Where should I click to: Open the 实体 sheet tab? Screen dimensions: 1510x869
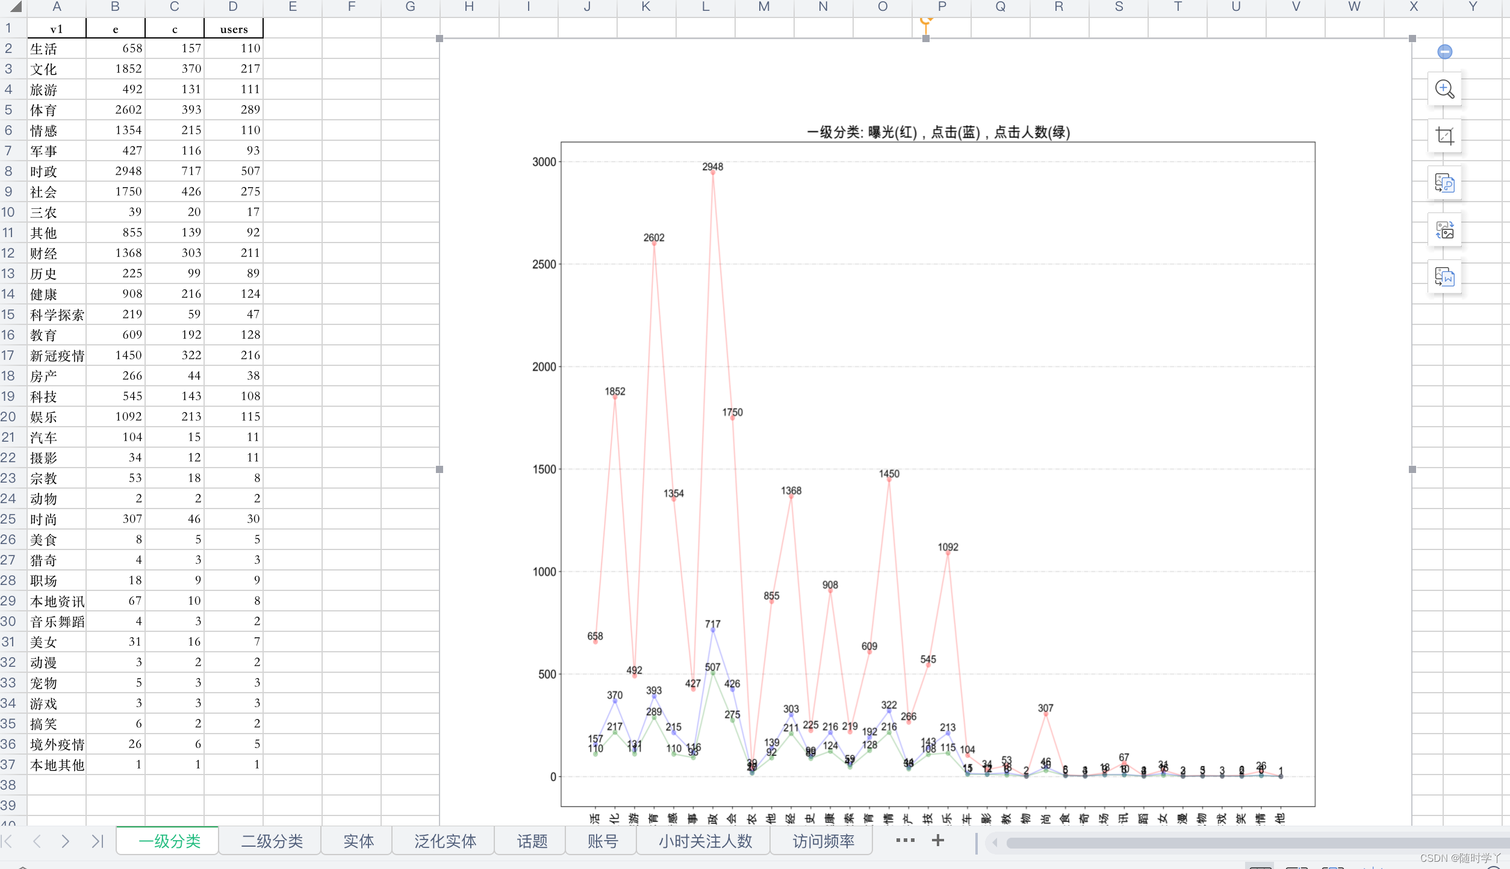358,841
